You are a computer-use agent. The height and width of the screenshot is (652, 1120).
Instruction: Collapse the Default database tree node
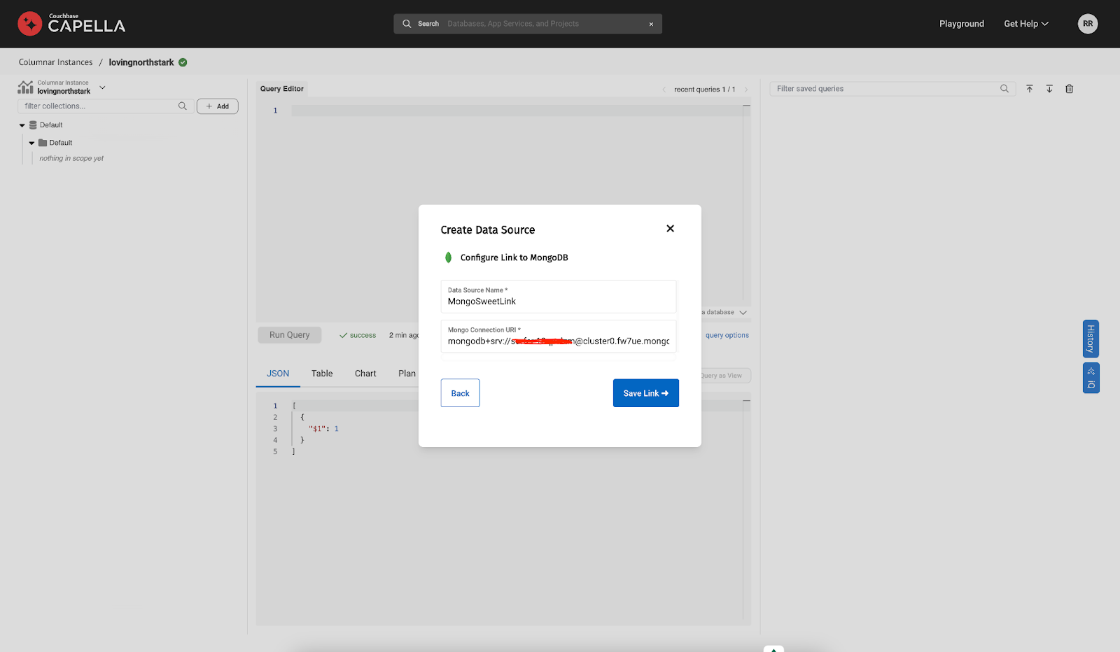22,125
